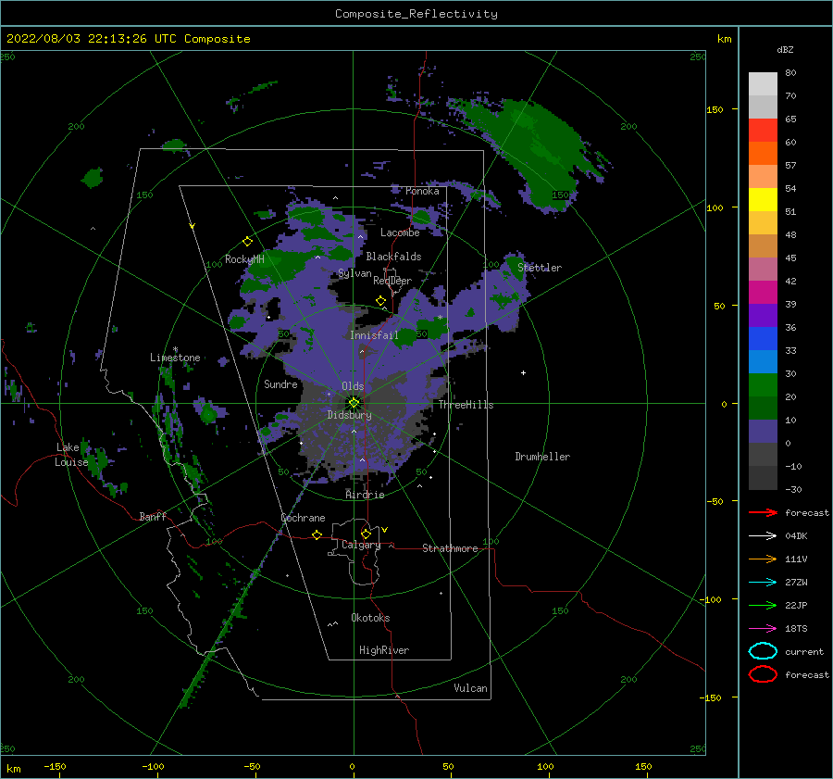
Task: Click the cyan current ellipse legend icon
Action: pos(763,651)
